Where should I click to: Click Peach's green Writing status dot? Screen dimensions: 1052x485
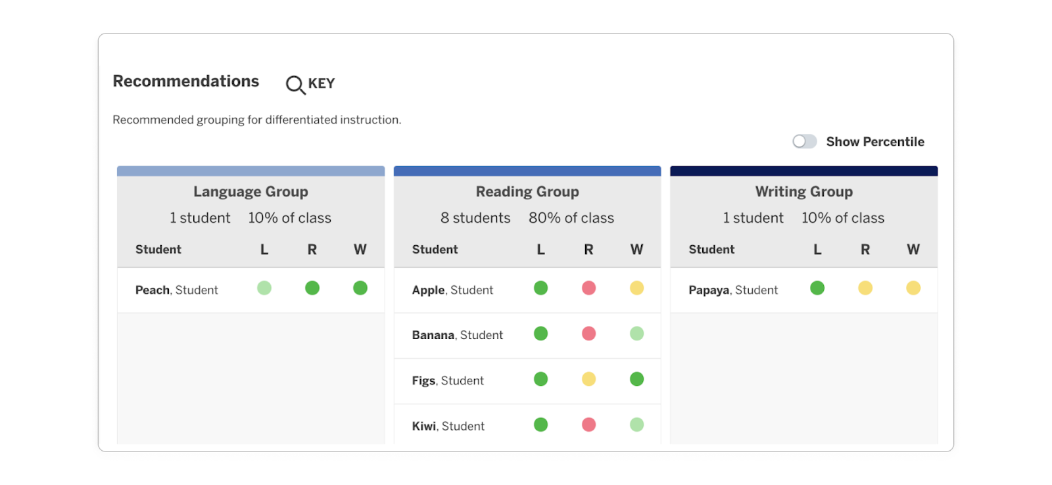point(360,288)
